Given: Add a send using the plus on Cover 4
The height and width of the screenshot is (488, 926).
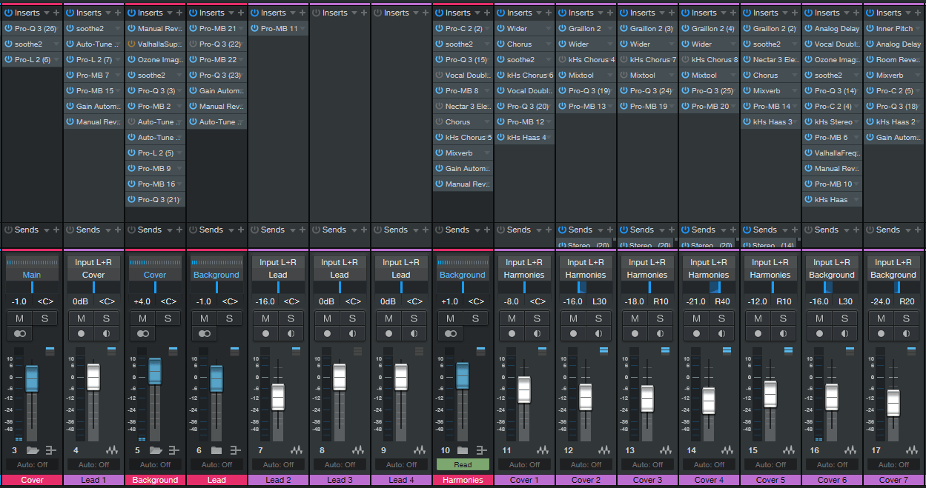Looking at the screenshot, I should (x=732, y=230).
